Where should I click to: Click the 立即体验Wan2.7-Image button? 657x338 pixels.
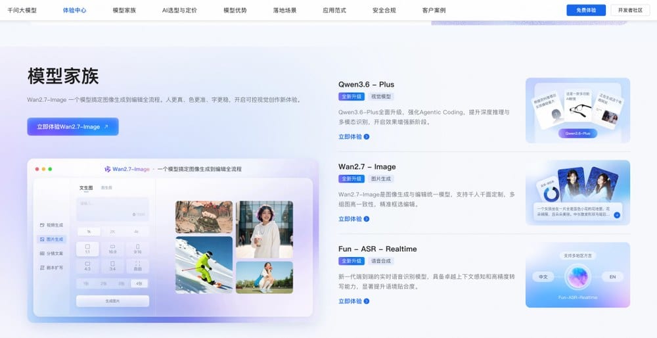(73, 127)
